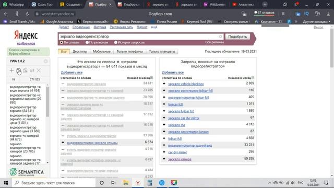Show hidden bookmarks chevron

click(x=296, y=21)
